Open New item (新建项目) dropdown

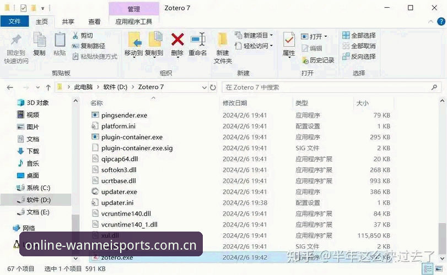[x=254, y=35]
